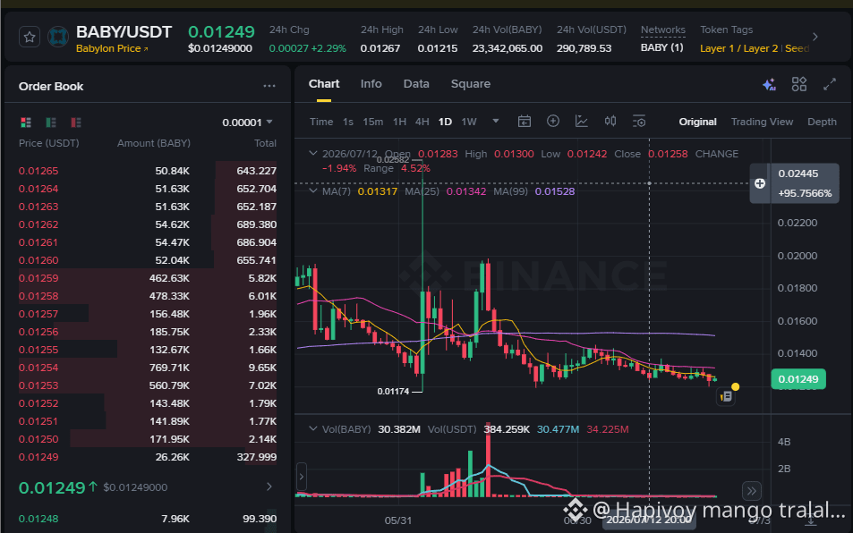Select Time interval option

tap(321, 122)
